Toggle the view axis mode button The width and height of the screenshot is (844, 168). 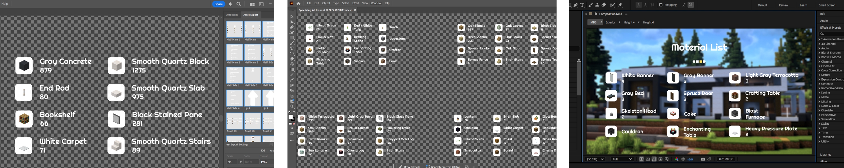pyautogui.click(x=652, y=5)
